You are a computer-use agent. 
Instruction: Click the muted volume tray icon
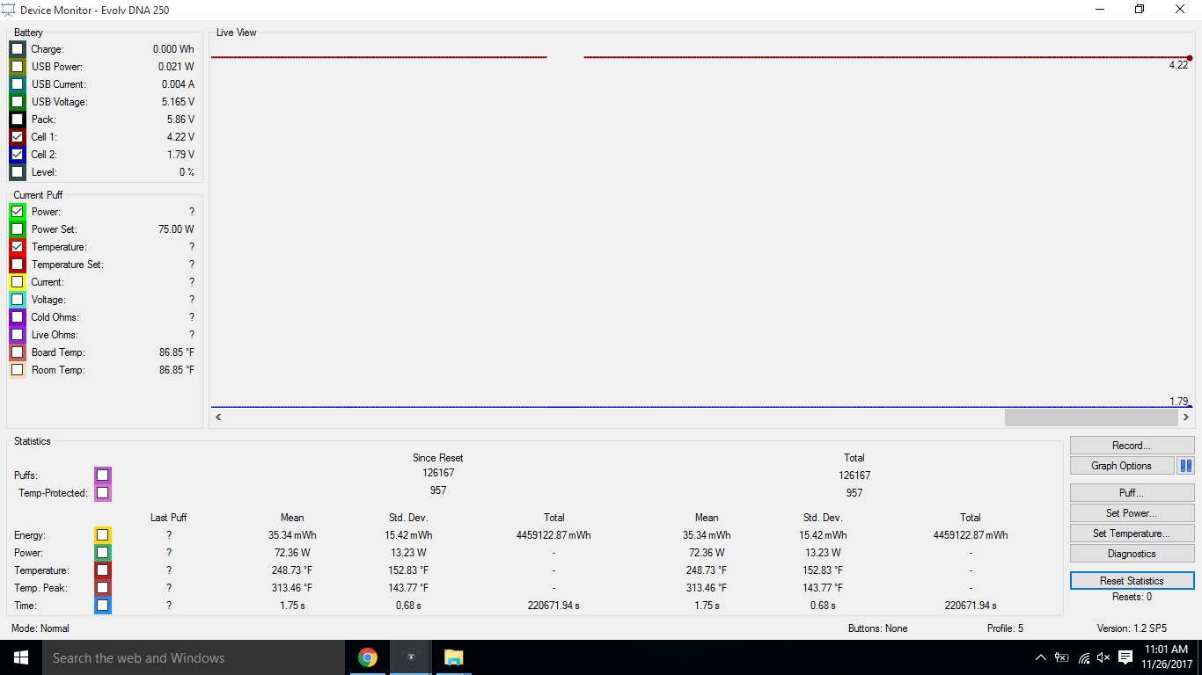click(1104, 657)
